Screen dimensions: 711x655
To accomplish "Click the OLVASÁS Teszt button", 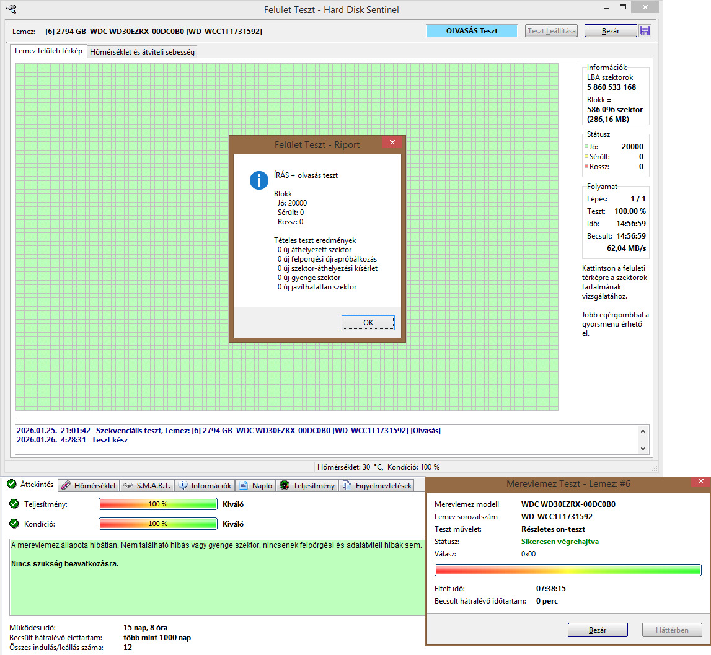I will 472,31.
